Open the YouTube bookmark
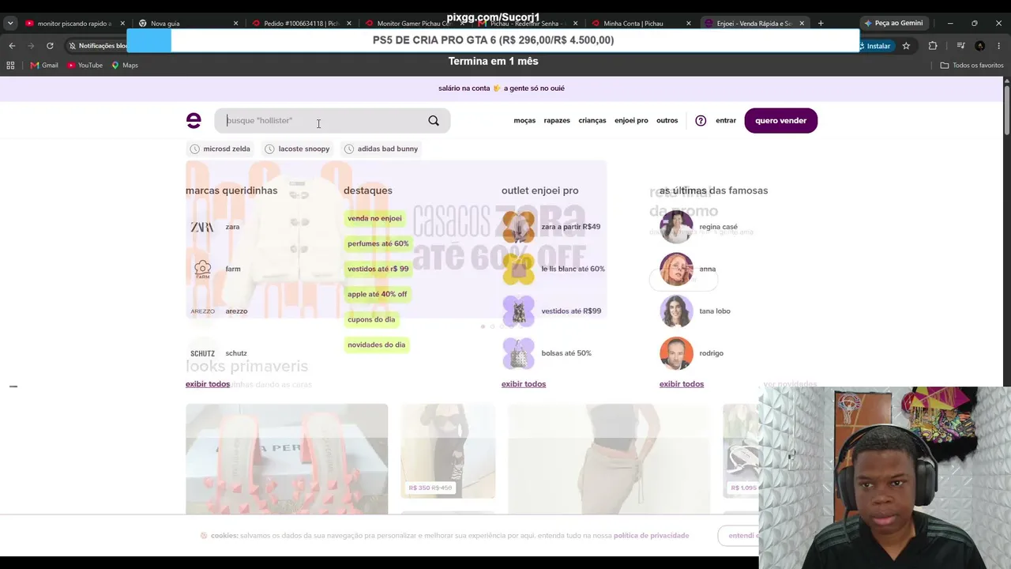This screenshot has height=569, width=1011. click(x=85, y=65)
